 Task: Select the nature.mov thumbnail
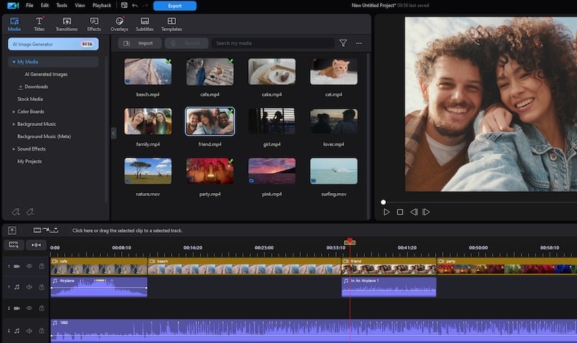(148, 171)
